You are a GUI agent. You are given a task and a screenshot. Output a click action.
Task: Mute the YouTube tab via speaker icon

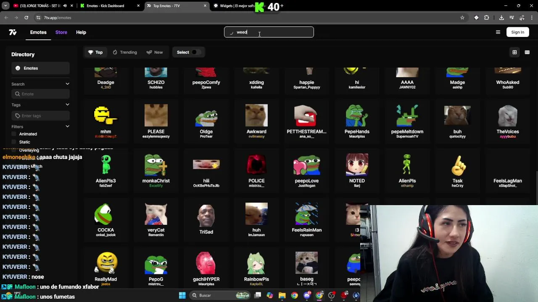click(x=65, y=6)
